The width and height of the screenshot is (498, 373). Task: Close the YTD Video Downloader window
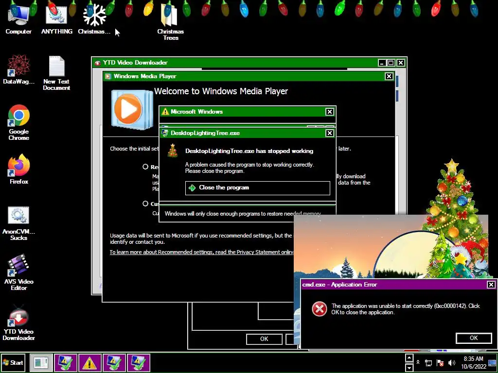(401, 63)
